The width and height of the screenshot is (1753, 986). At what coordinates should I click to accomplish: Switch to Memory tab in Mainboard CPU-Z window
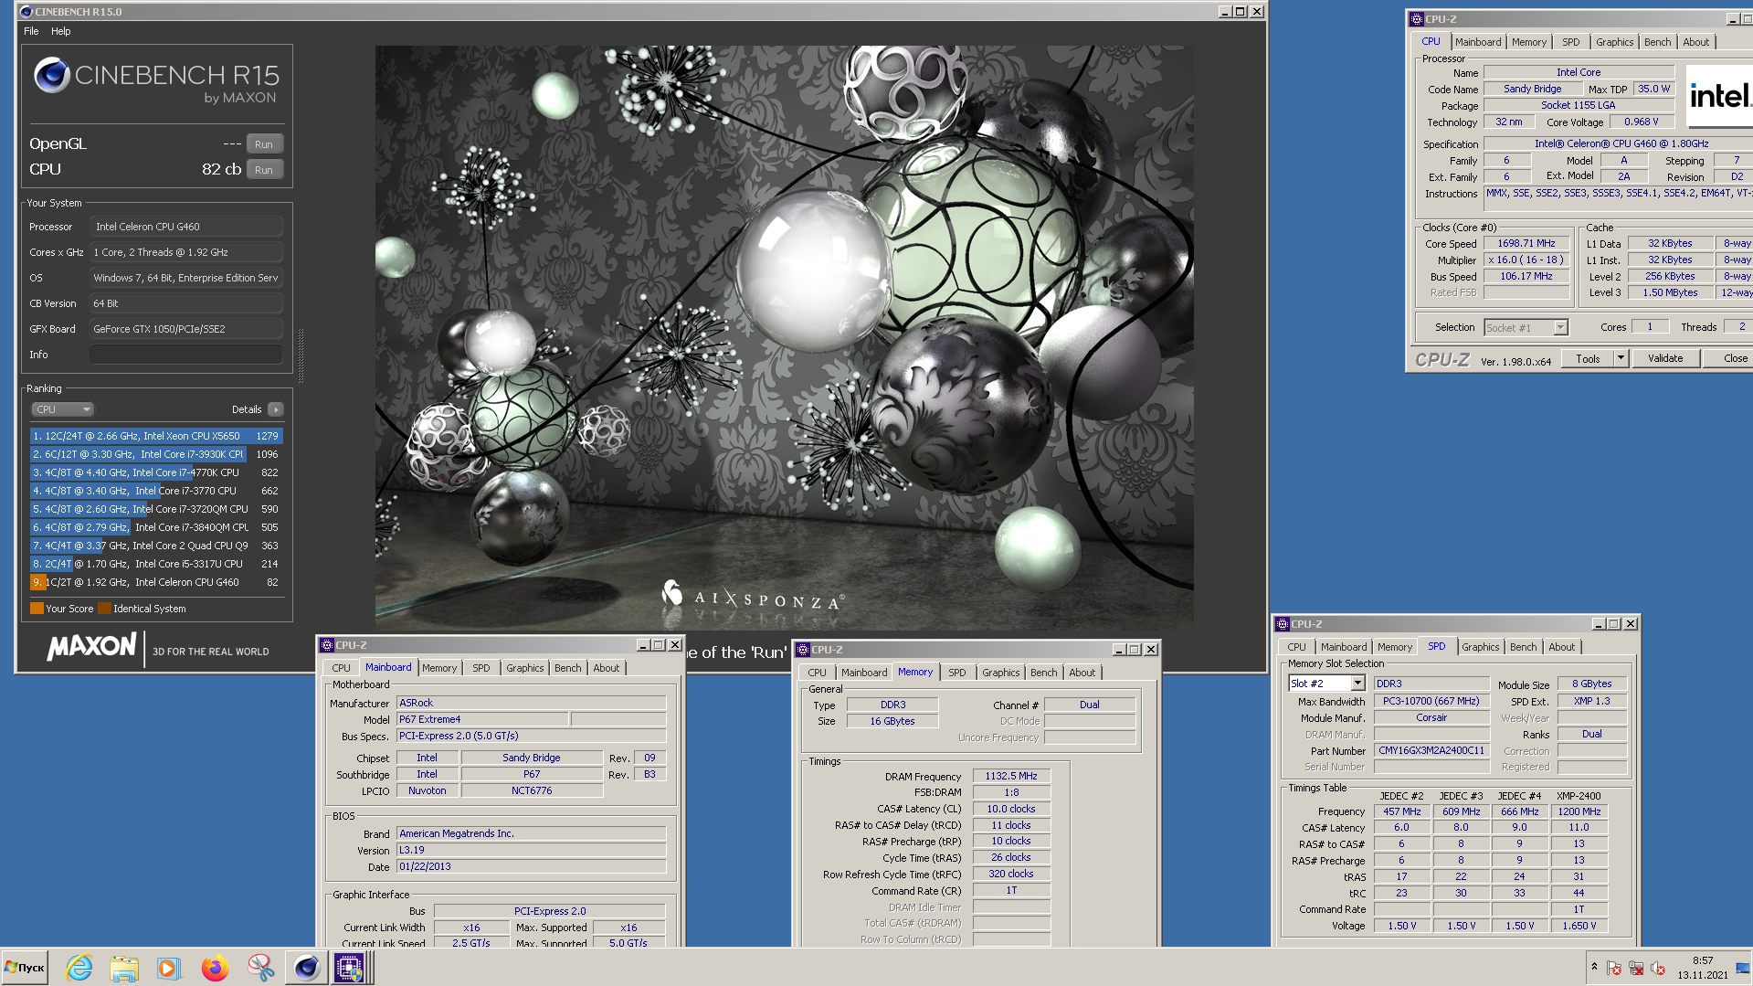439,668
